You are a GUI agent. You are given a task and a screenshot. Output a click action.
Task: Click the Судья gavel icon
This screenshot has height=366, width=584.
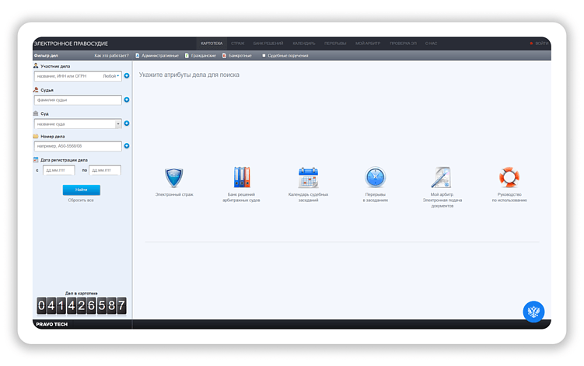(36, 89)
